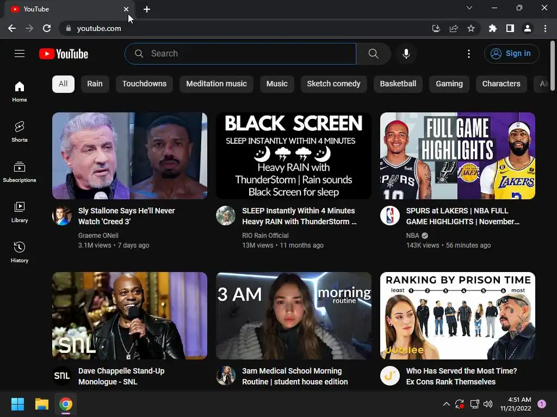Toggle Chrome side panel
Screen dimensions: 557x417
click(x=510, y=28)
